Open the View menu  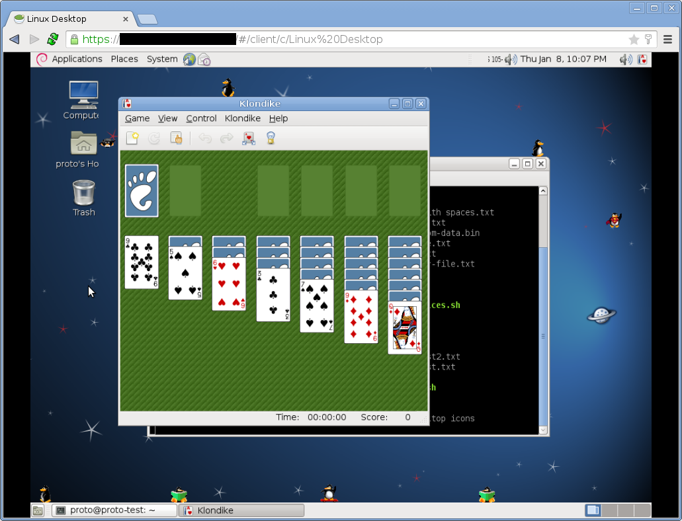[x=167, y=118]
